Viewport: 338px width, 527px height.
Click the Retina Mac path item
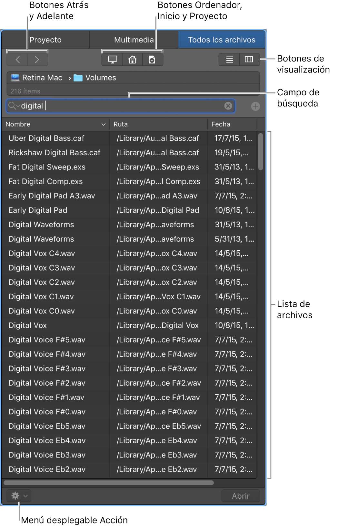click(36, 78)
